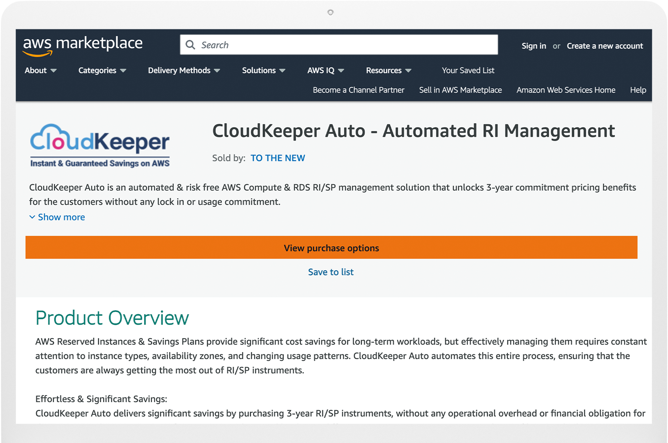Click Save to list link
The image size is (668, 443).
[x=331, y=272]
